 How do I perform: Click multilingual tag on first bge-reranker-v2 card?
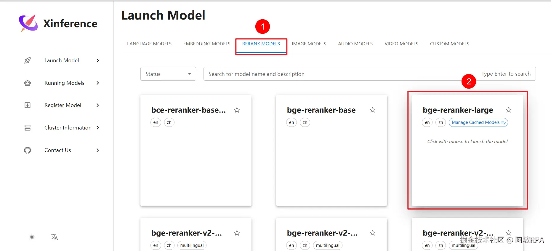tap(192, 245)
